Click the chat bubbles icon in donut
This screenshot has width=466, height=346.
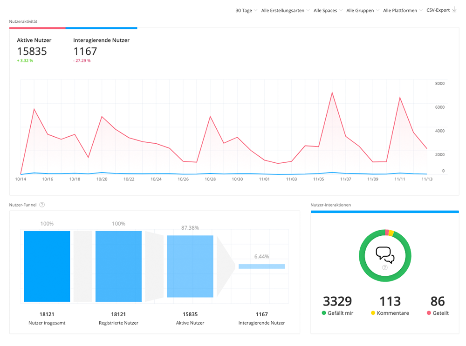tap(385, 255)
